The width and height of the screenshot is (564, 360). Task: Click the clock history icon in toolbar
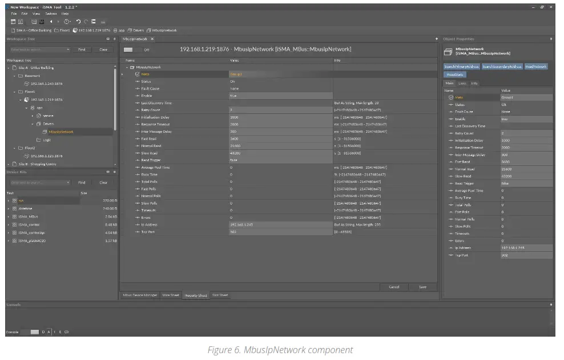[66, 21]
